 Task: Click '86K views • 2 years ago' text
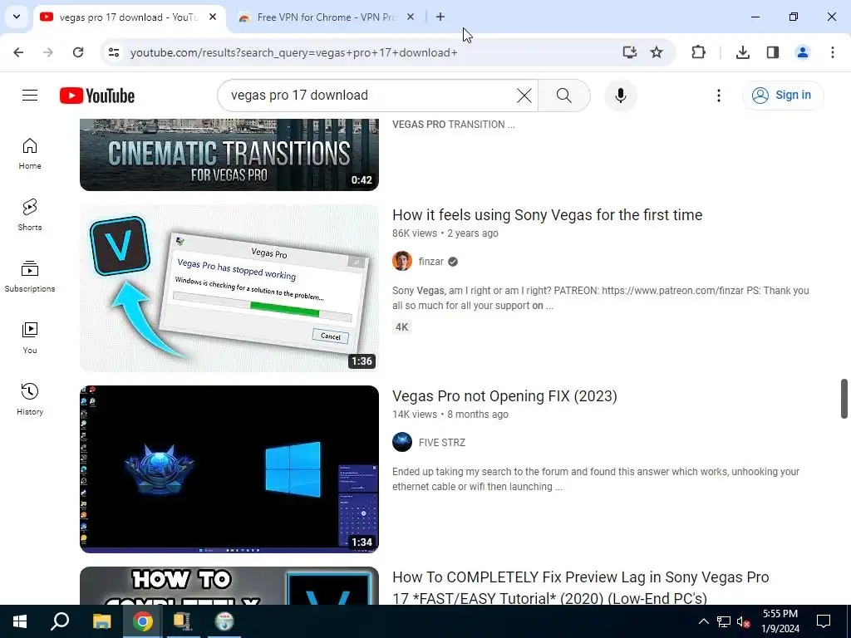pos(445,233)
